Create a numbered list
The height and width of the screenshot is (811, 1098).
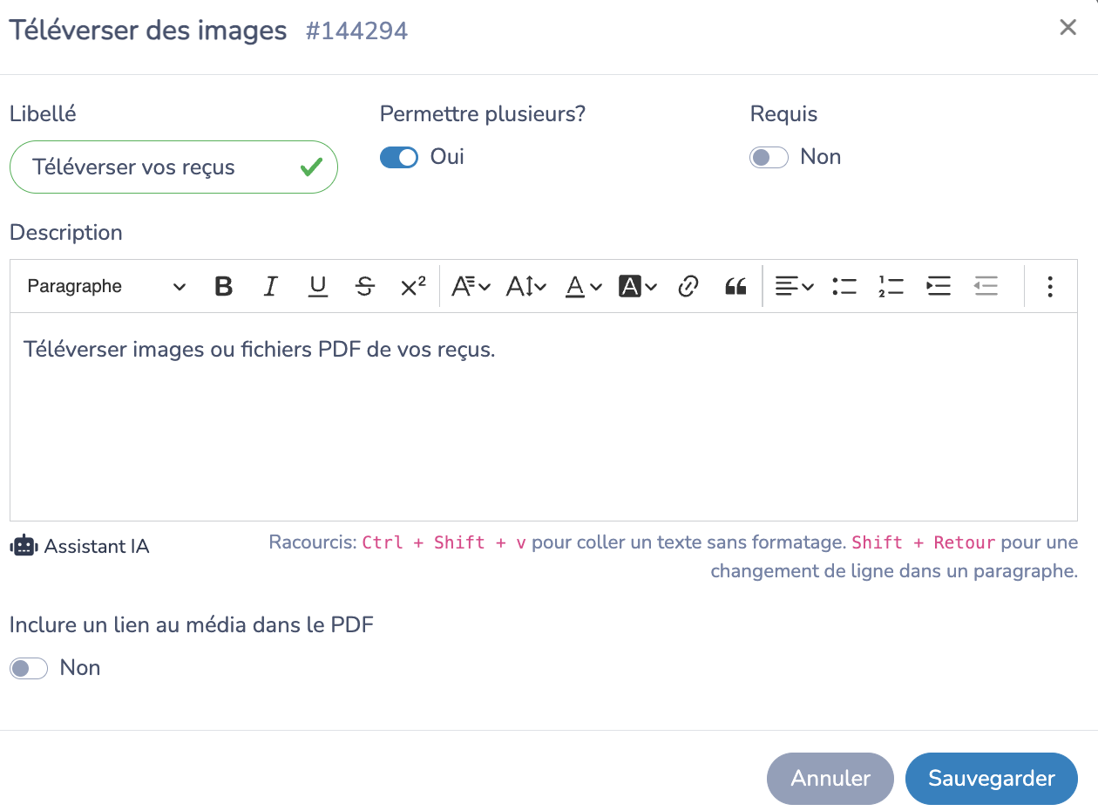(891, 286)
